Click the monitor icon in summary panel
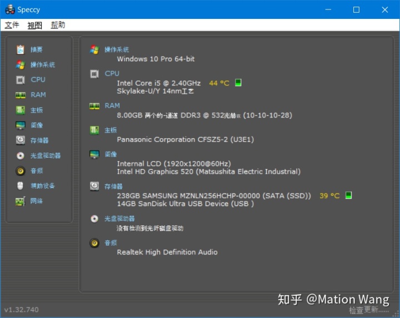This screenshot has height=318, width=400. click(x=94, y=154)
